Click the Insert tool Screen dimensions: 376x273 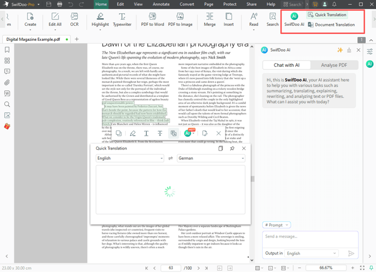[228, 20]
